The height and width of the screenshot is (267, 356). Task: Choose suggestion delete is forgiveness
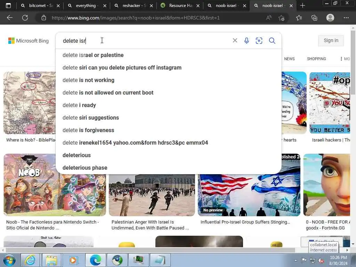click(169, 130)
